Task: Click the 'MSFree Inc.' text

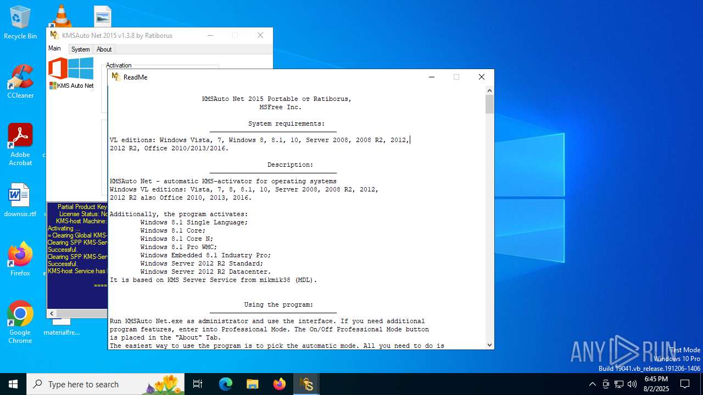Action: pos(281,107)
